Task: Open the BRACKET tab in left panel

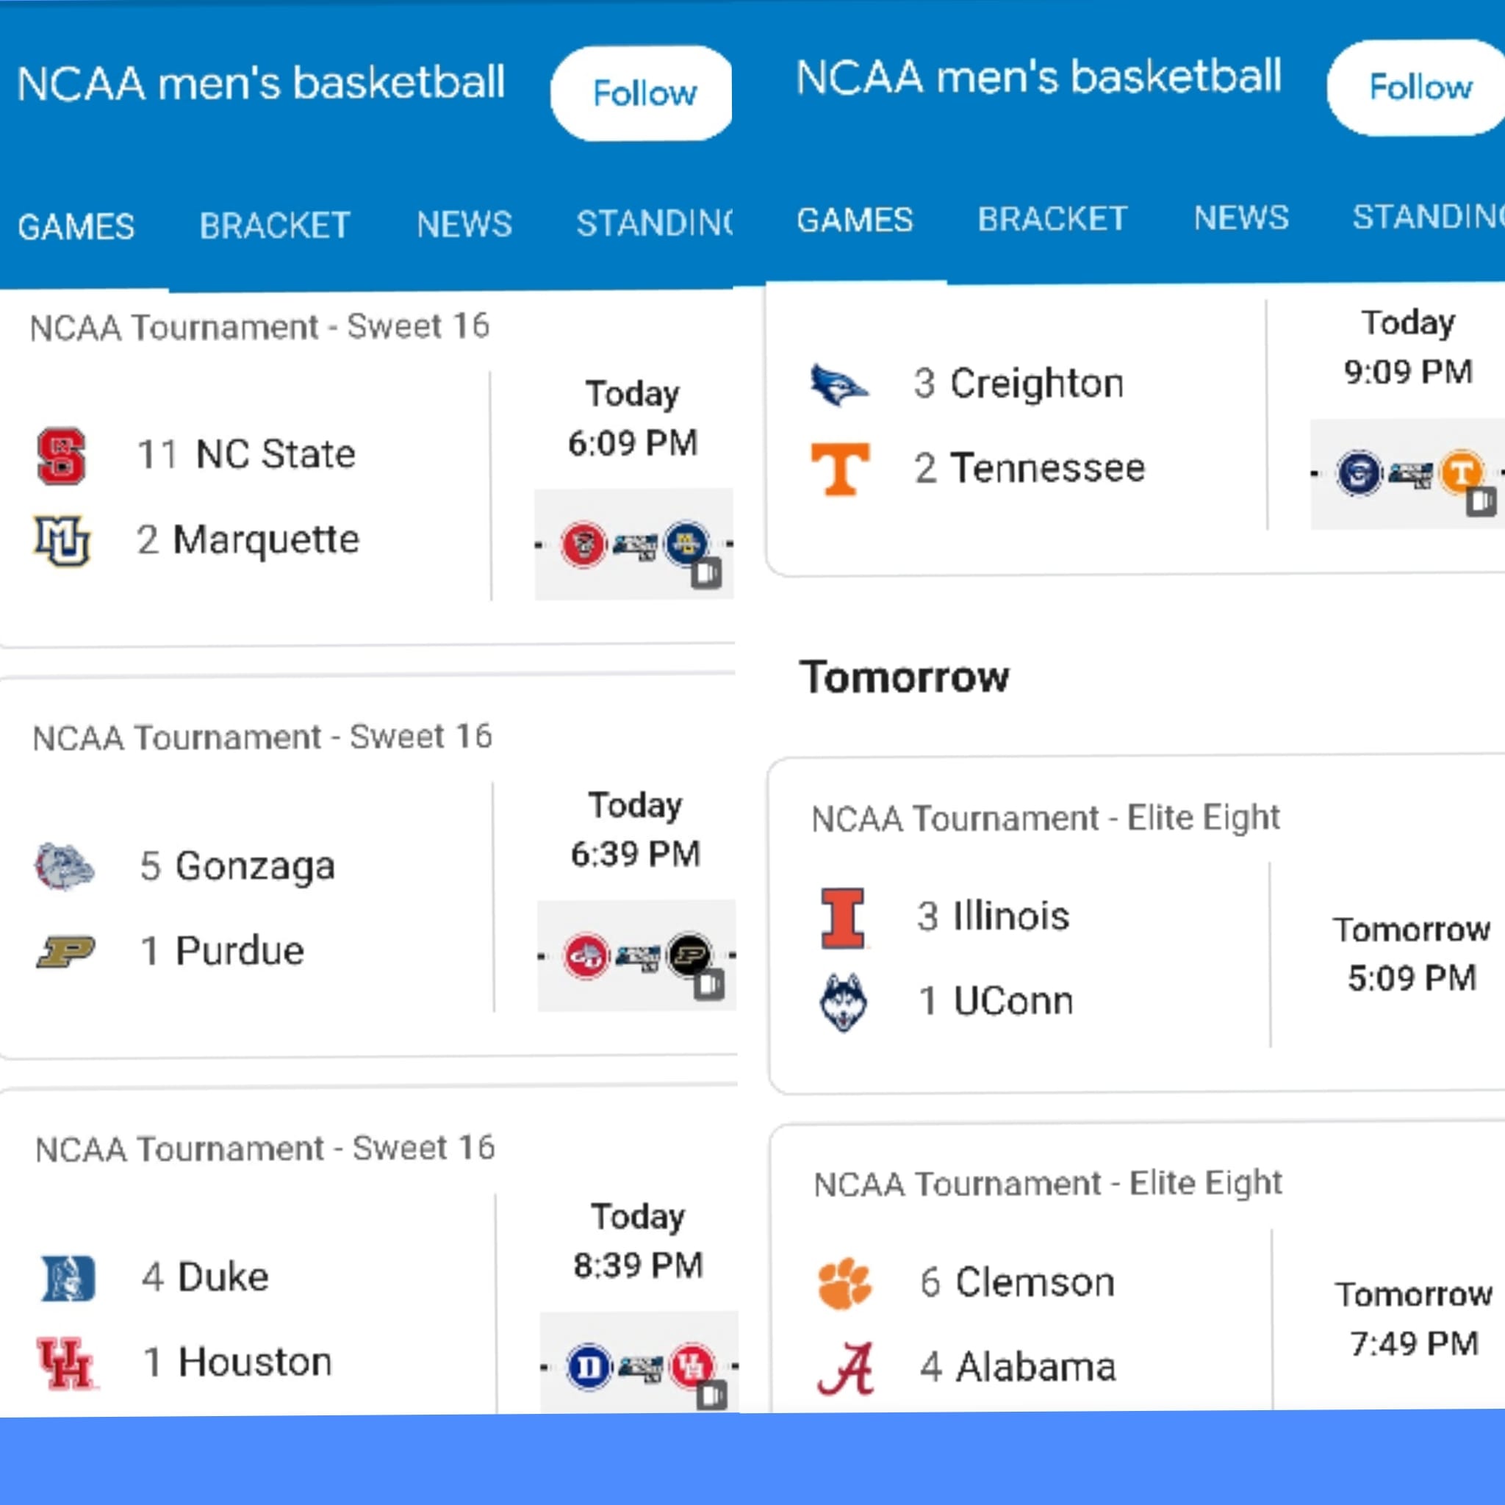Action: click(274, 226)
